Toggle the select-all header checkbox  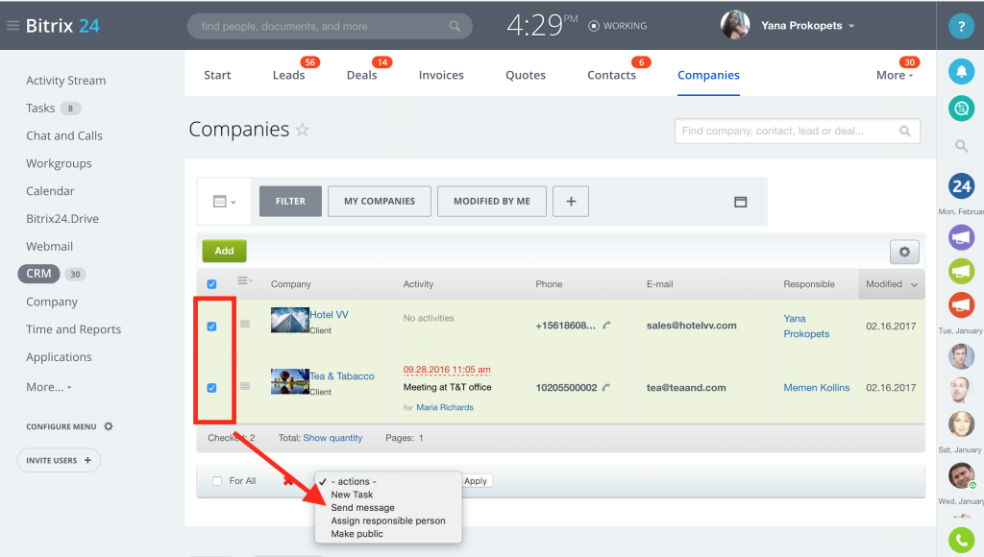pos(212,284)
